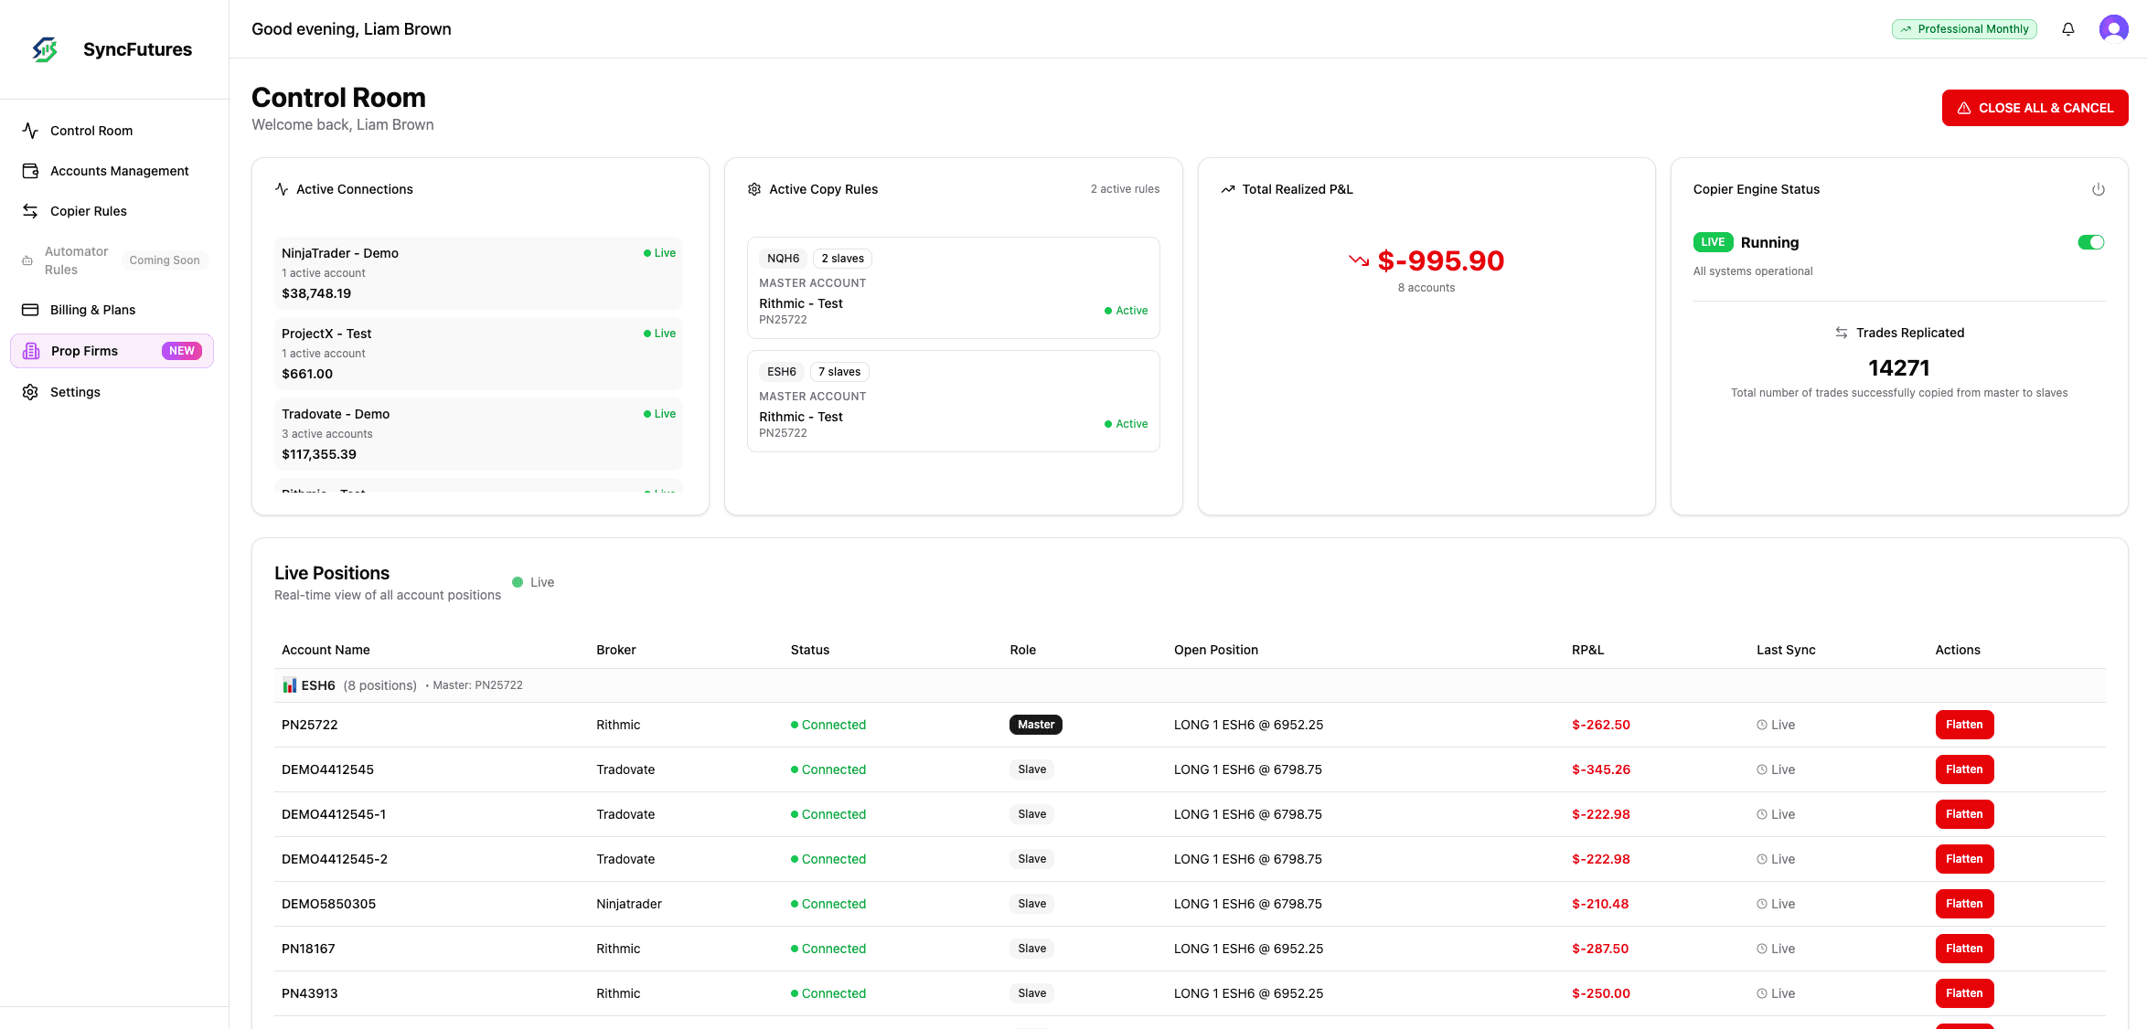Select the Prop Firms sidebar icon
The width and height of the screenshot is (2147, 1029).
point(32,351)
